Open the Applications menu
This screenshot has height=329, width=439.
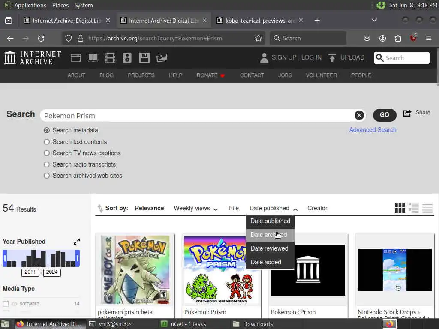[x=30, y=5]
